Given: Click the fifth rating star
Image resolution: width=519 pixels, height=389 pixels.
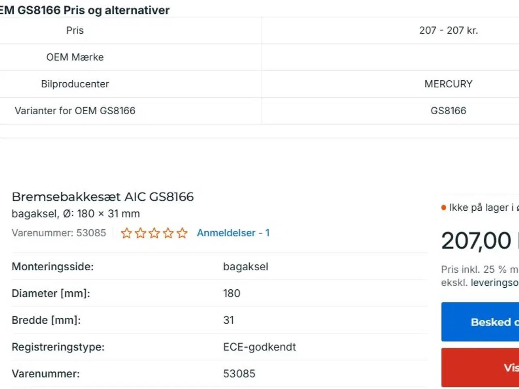Looking at the screenshot, I should [x=182, y=233].
